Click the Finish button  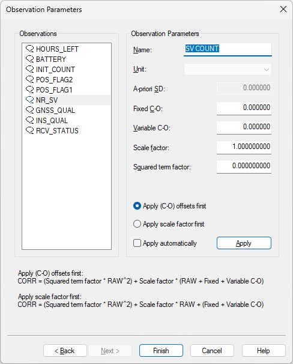(161, 351)
